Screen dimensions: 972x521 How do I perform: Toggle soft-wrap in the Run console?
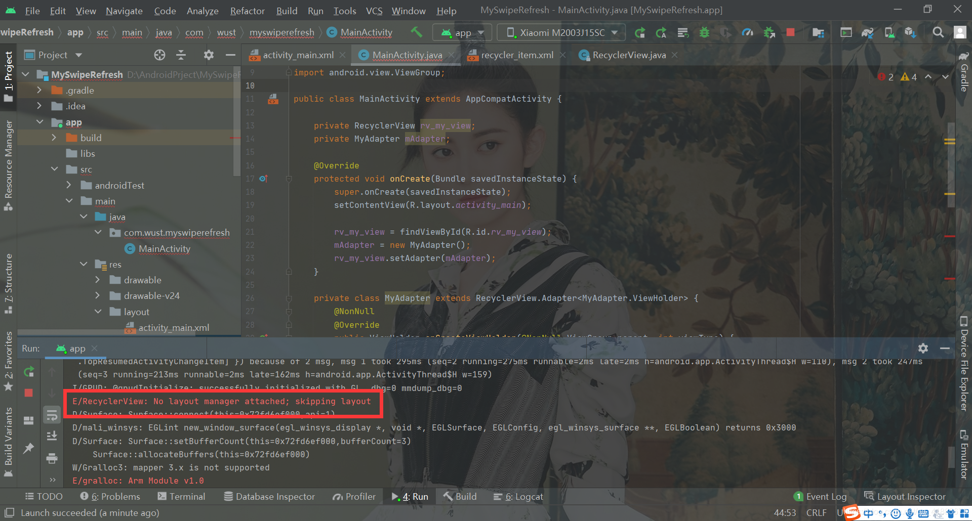click(x=52, y=416)
